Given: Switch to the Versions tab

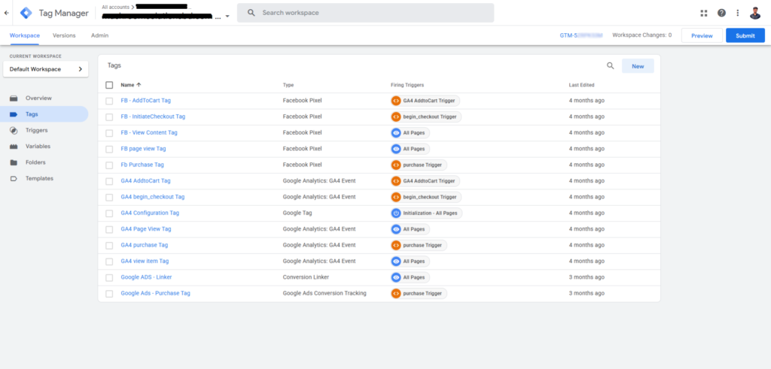Looking at the screenshot, I should click(x=64, y=35).
